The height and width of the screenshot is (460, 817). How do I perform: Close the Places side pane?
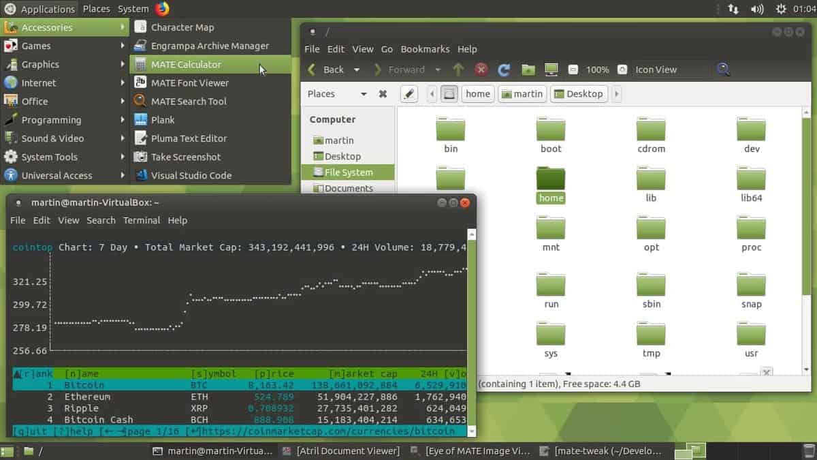[383, 94]
